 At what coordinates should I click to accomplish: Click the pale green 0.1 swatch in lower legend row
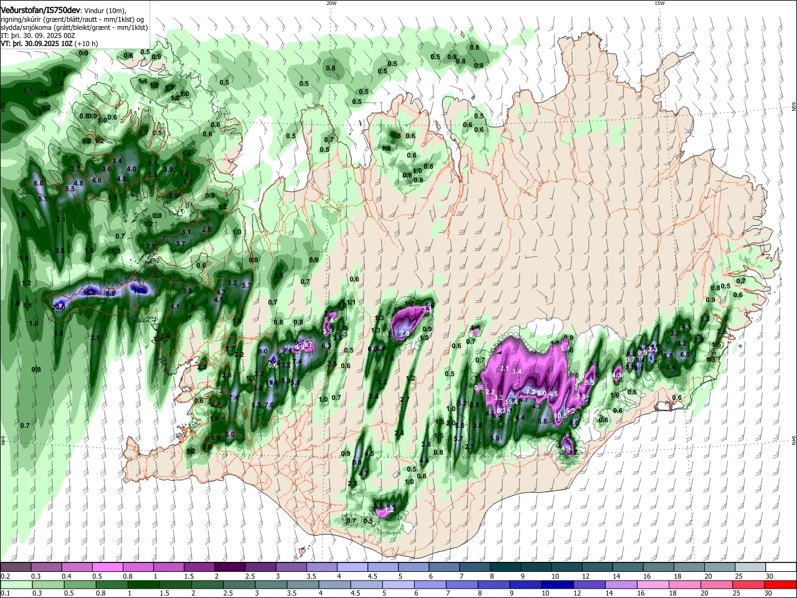[x=16, y=584]
